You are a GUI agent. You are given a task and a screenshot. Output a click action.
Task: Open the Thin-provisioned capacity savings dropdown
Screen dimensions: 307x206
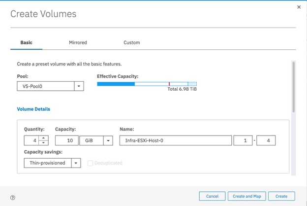[x=52, y=163]
